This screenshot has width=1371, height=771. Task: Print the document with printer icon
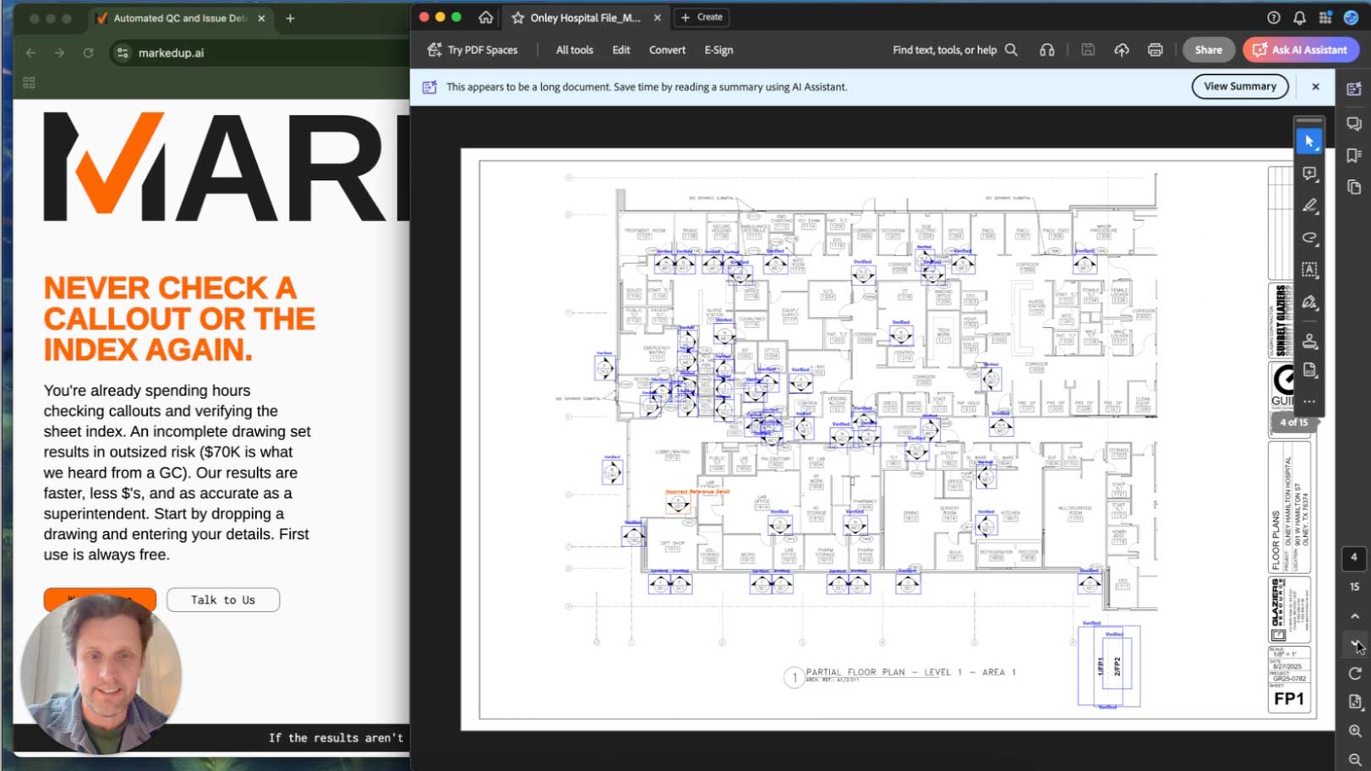tap(1155, 50)
